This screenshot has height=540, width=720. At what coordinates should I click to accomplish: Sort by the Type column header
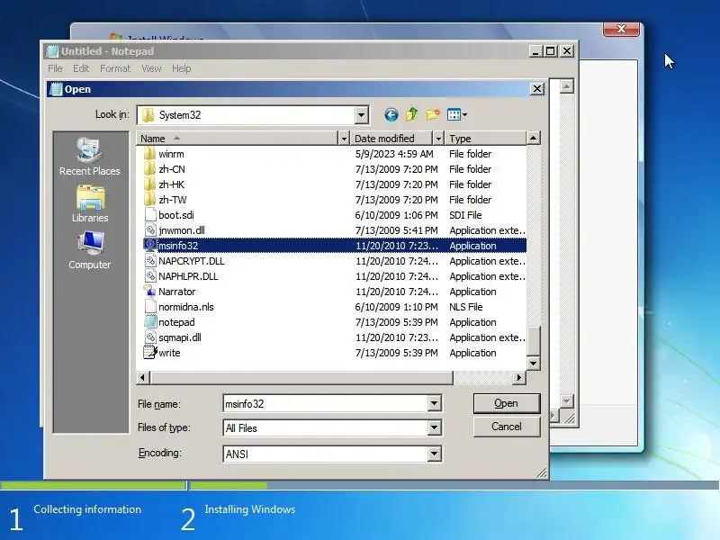[486, 139]
